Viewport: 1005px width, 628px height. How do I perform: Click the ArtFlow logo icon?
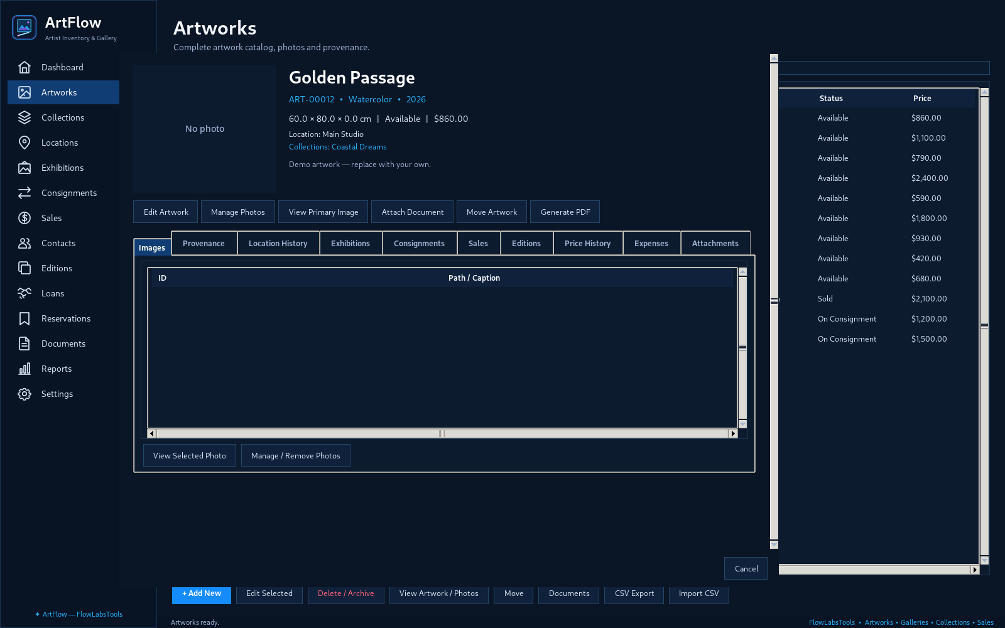(x=24, y=27)
